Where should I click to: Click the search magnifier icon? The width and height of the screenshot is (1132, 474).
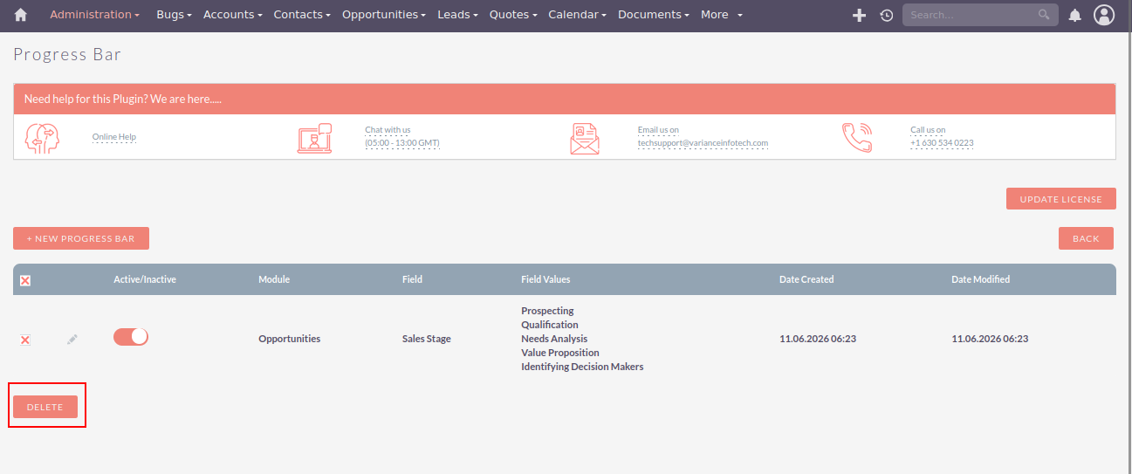pos(1044,15)
